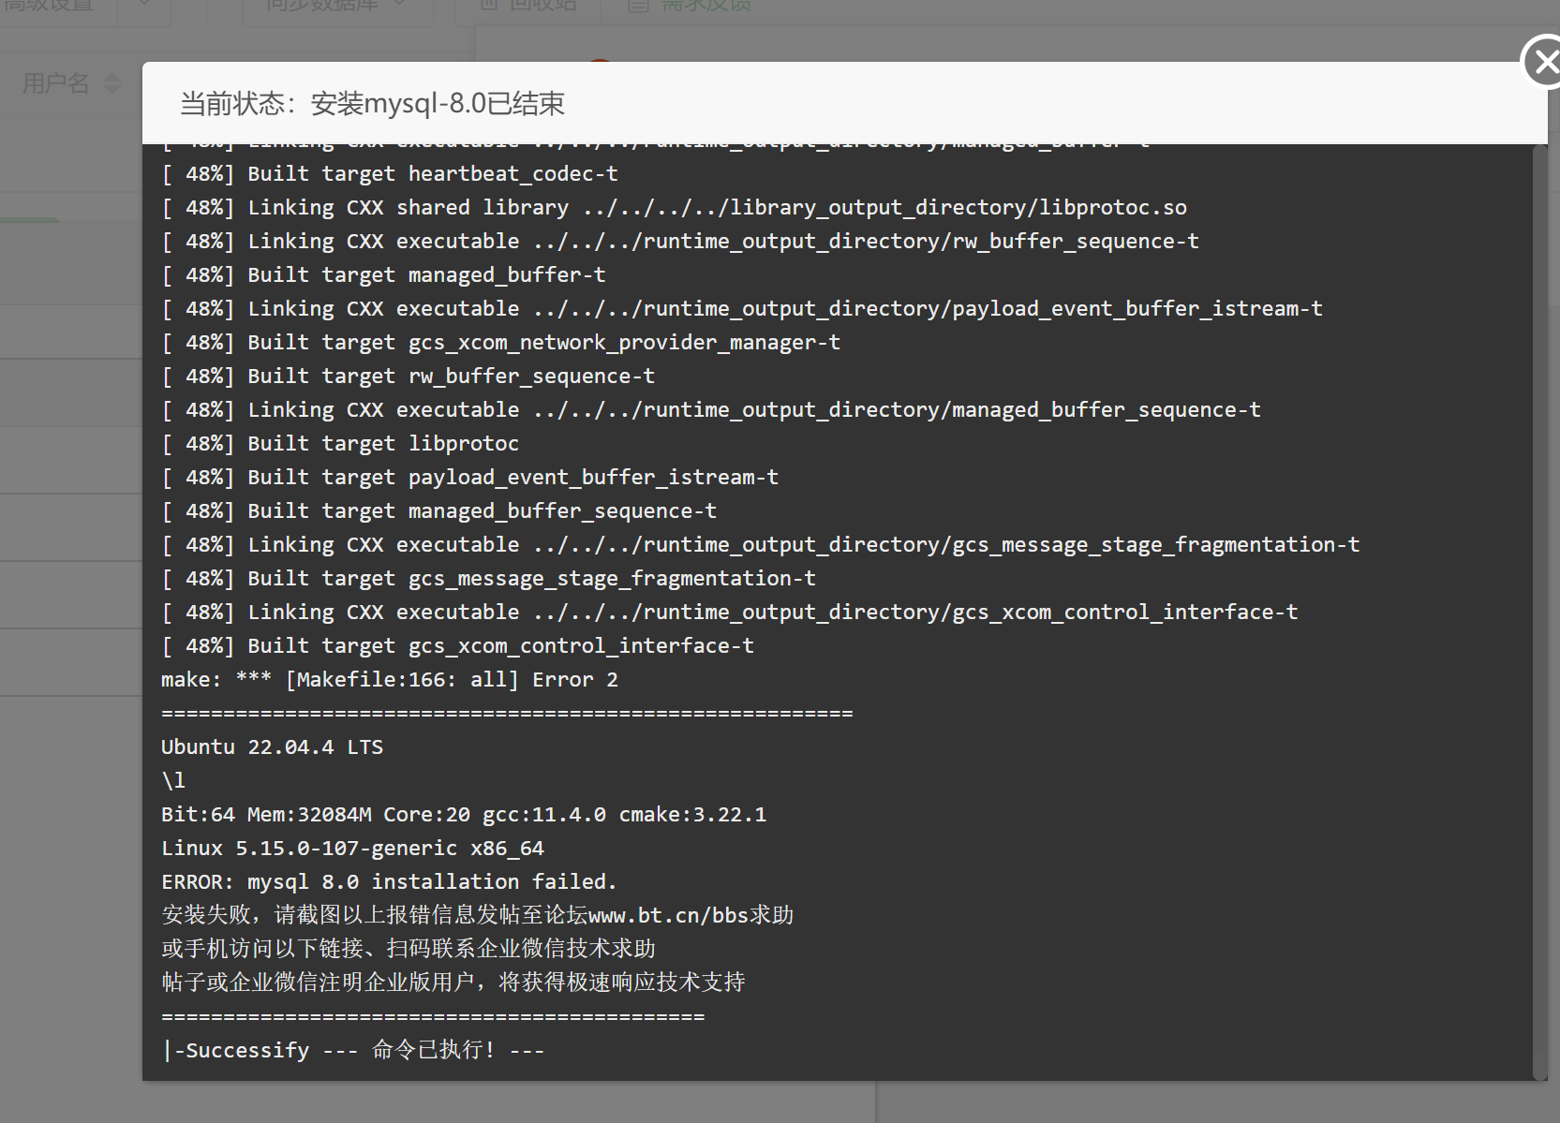Click the 'Ubuntu 22.04.4 LTS' line

(x=272, y=747)
